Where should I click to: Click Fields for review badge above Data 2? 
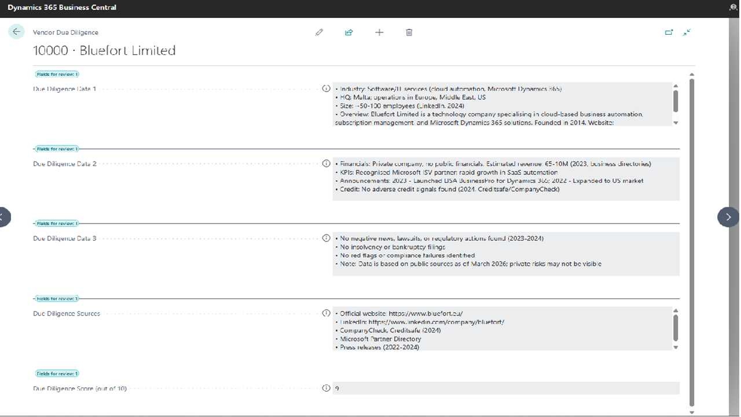(57, 149)
